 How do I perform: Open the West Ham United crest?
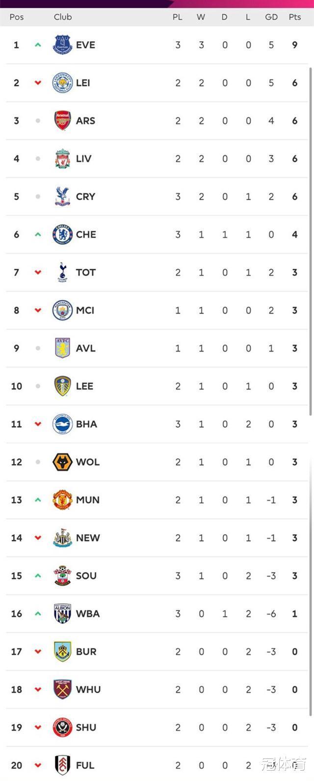[x=62, y=689]
